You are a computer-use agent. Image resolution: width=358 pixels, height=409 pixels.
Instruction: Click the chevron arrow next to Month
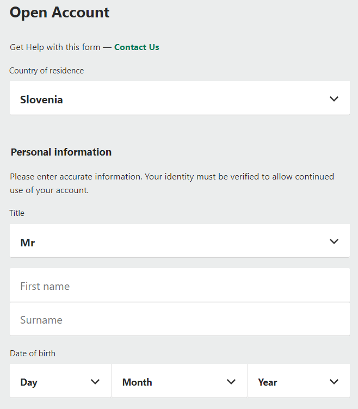click(231, 382)
